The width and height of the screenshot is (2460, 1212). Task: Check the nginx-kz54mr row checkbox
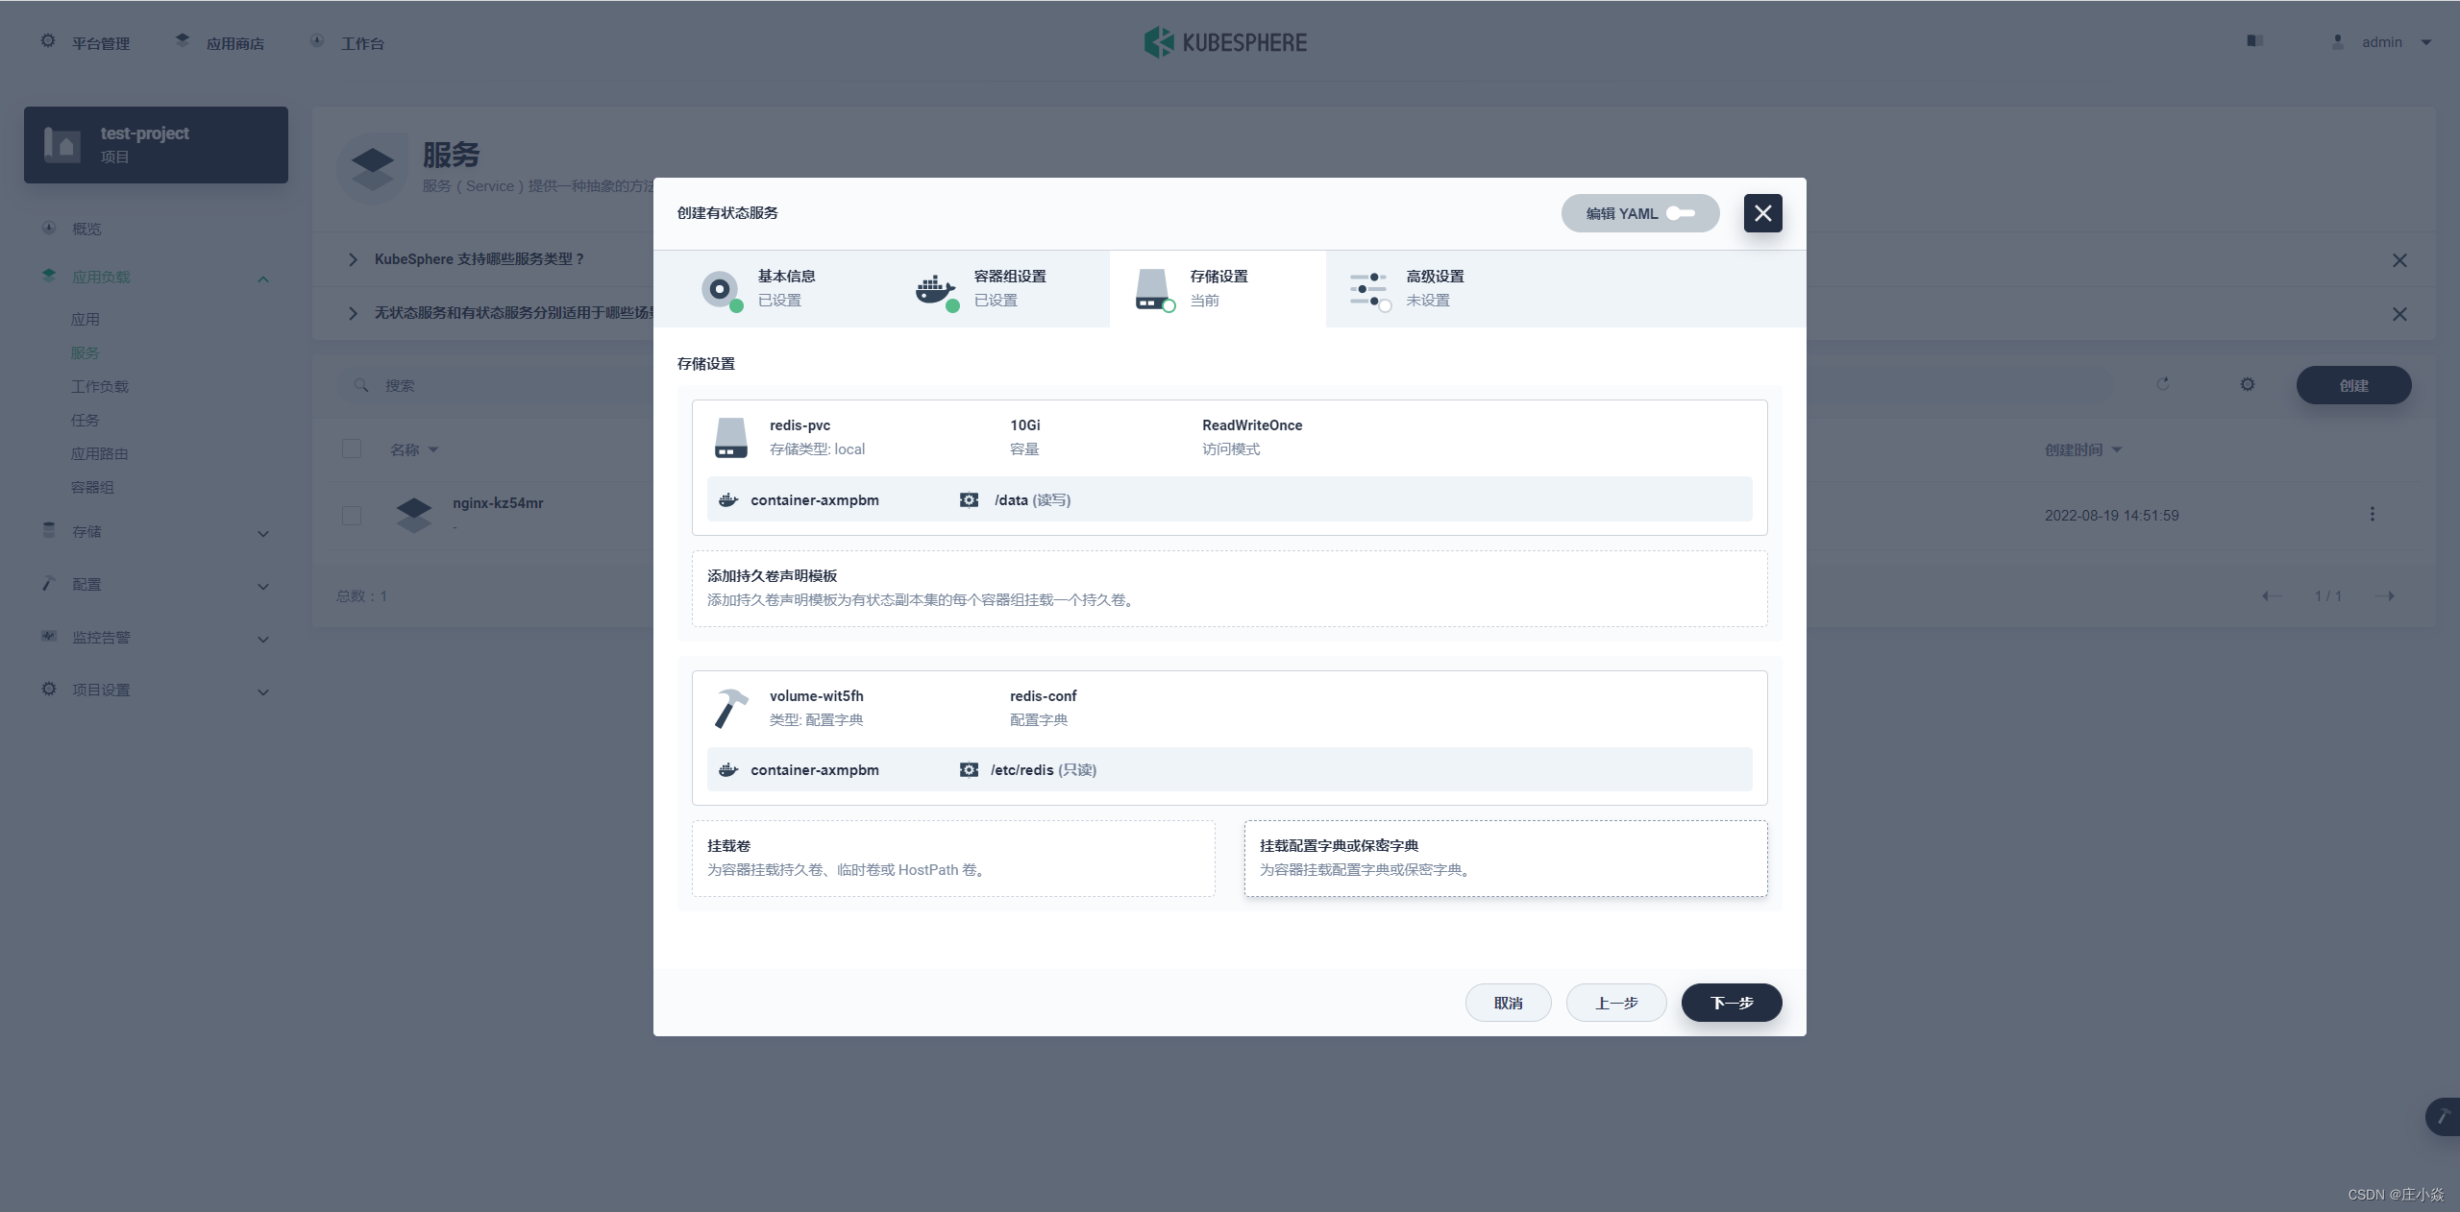352,515
